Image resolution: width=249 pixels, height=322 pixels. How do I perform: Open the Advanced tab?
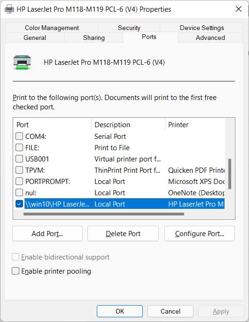(210, 38)
